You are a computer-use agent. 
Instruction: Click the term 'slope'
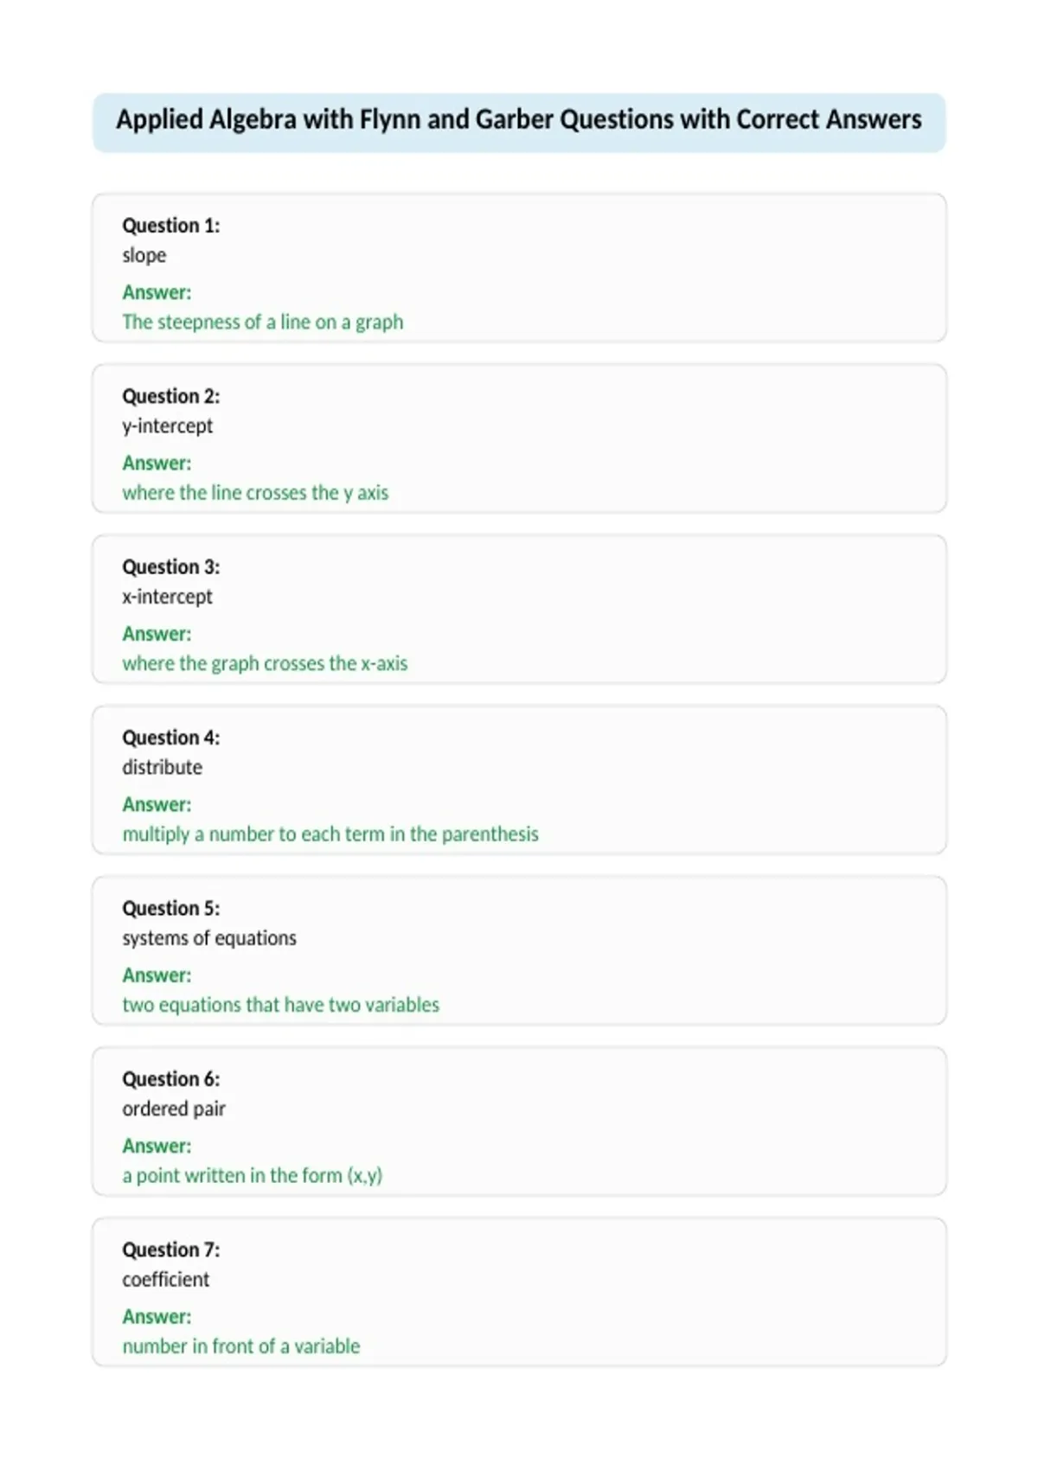tap(144, 256)
